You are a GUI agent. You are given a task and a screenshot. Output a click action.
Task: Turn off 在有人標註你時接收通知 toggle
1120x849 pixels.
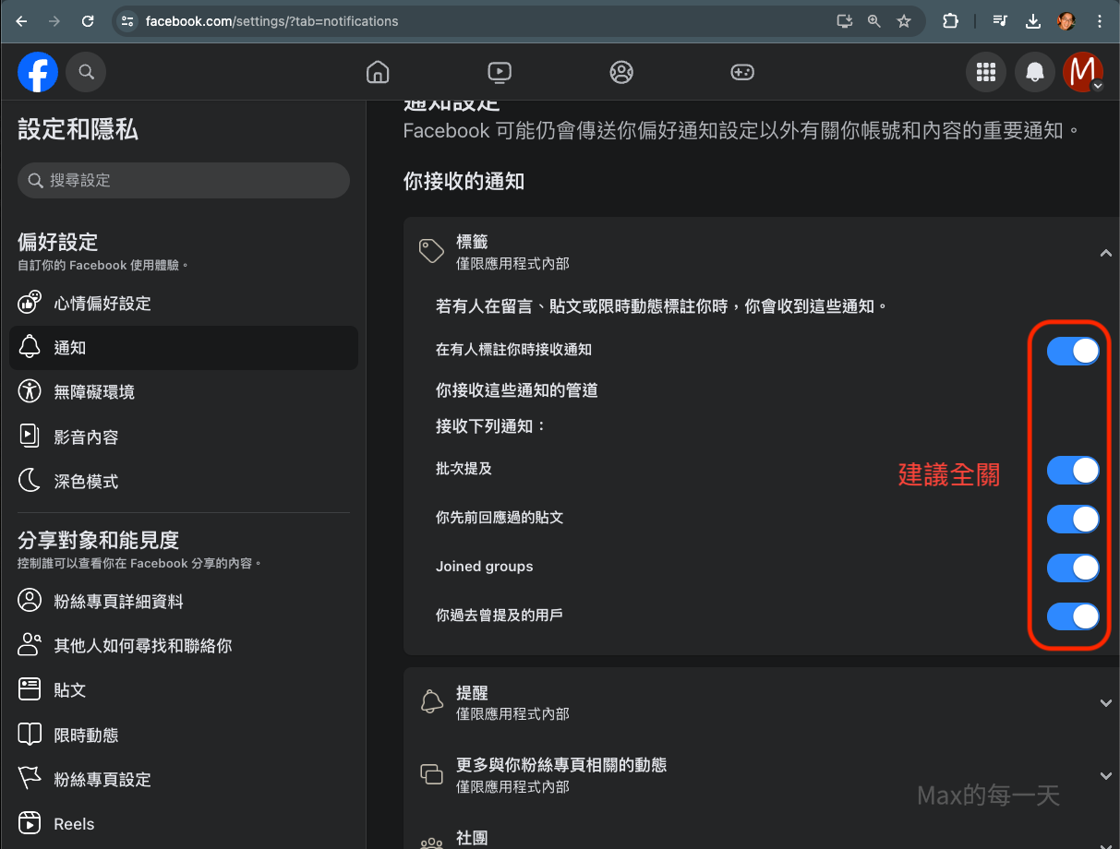[x=1072, y=351]
